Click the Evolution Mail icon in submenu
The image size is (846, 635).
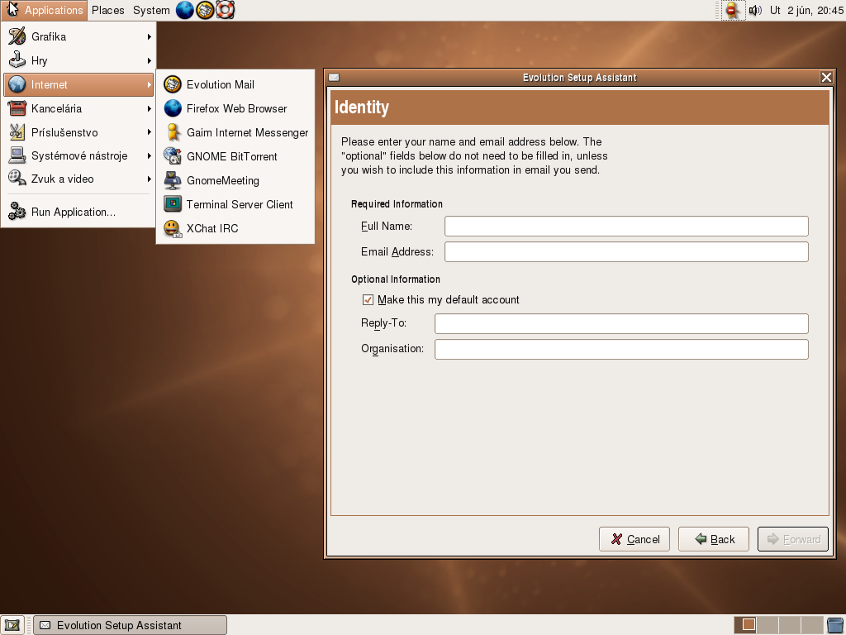point(173,85)
